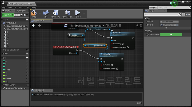Go back with the graph navigation arrow
This screenshot has height=107, width=192.
point(33,25)
